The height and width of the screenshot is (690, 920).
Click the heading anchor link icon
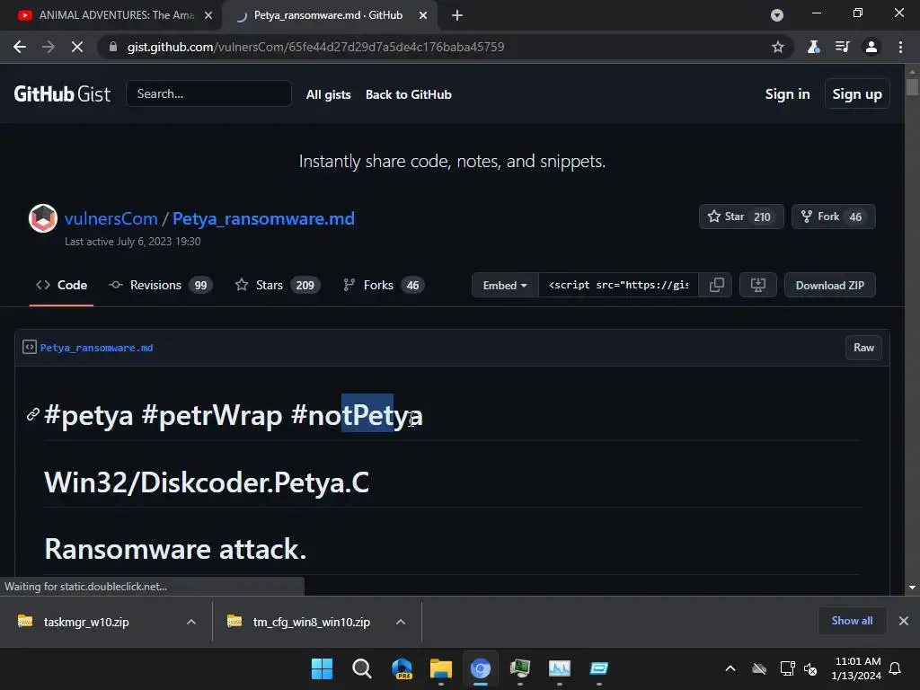[x=33, y=415]
